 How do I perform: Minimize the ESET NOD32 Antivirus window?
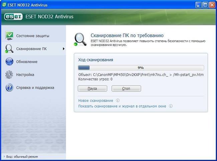click(x=198, y=5)
